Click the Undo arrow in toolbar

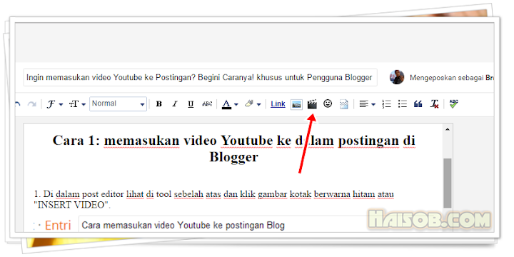coord(18,104)
